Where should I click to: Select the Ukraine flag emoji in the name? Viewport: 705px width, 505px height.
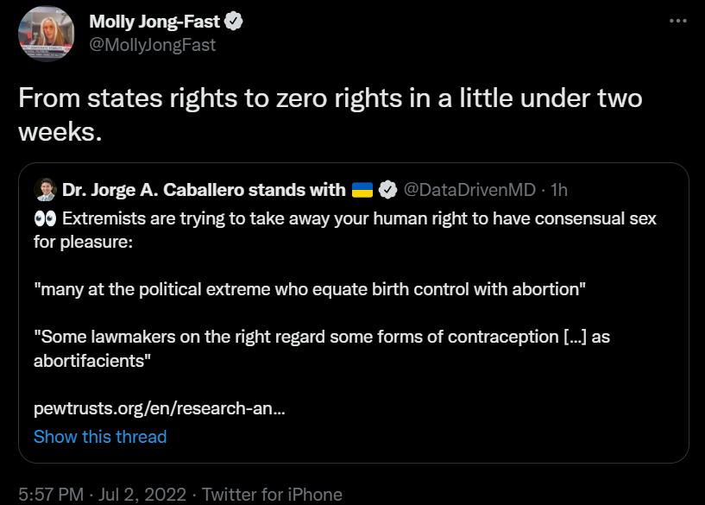[x=362, y=189]
